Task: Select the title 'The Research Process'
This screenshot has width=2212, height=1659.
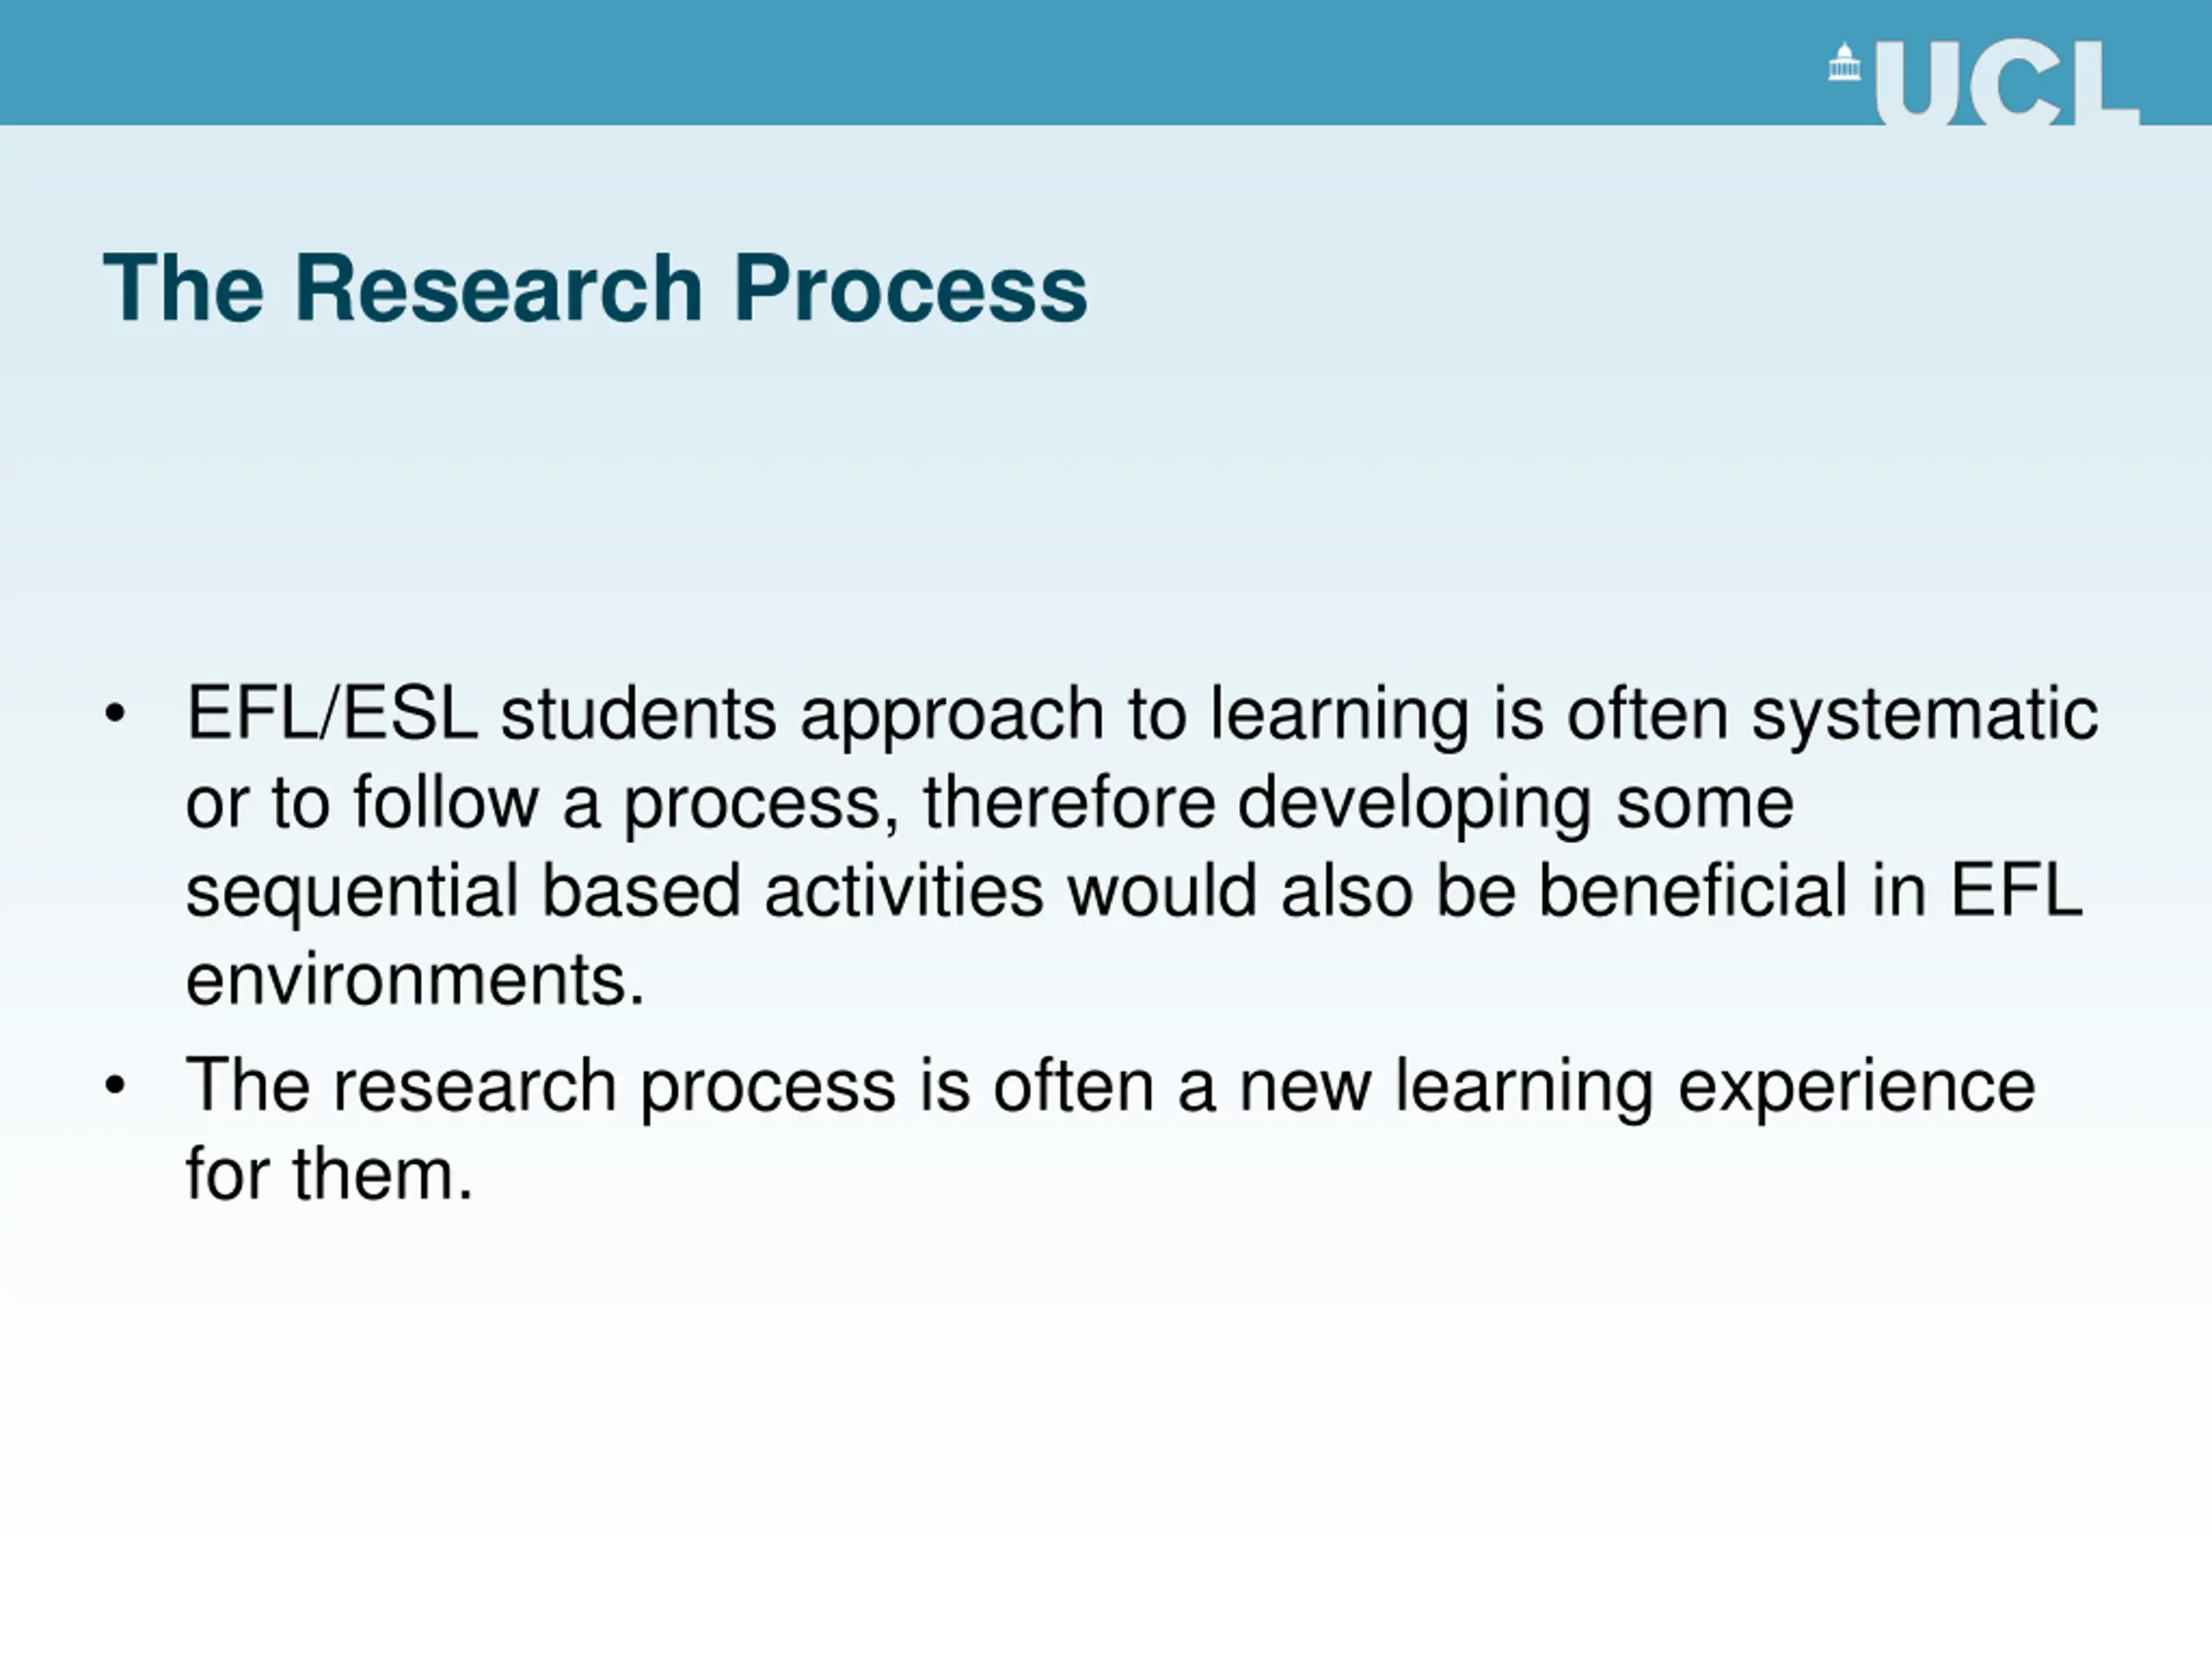Action: (x=595, y=288)
